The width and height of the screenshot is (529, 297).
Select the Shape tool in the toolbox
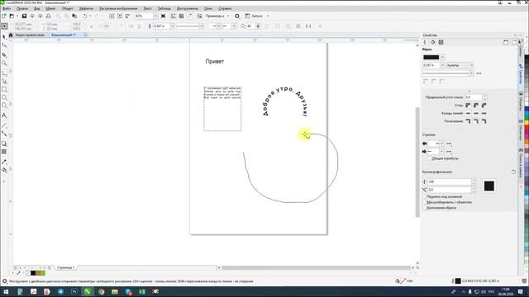click(x=4, y=45)
